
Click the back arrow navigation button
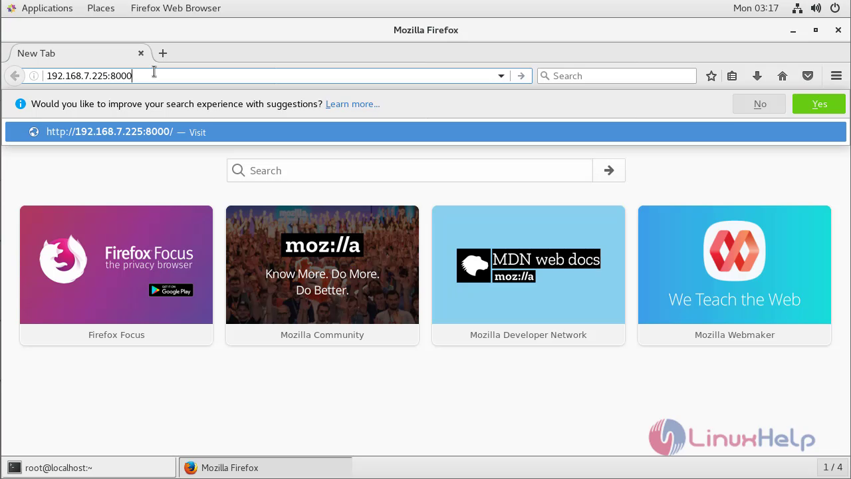[15, 76]
